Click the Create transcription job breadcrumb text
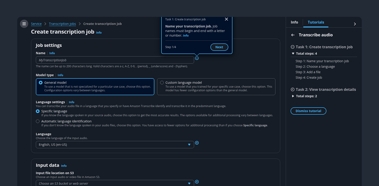 [102, 24]
